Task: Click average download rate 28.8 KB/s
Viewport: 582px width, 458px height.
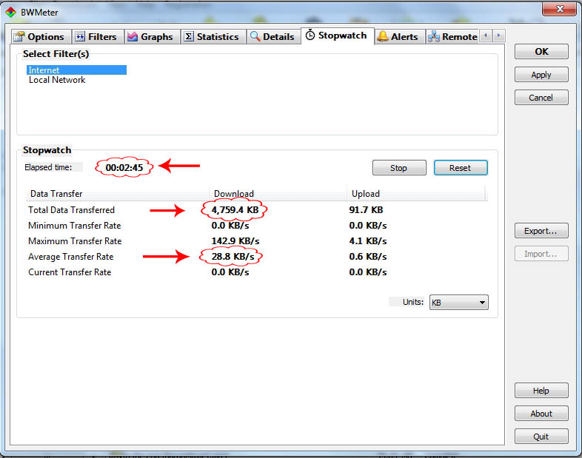Action: (233, 257)
